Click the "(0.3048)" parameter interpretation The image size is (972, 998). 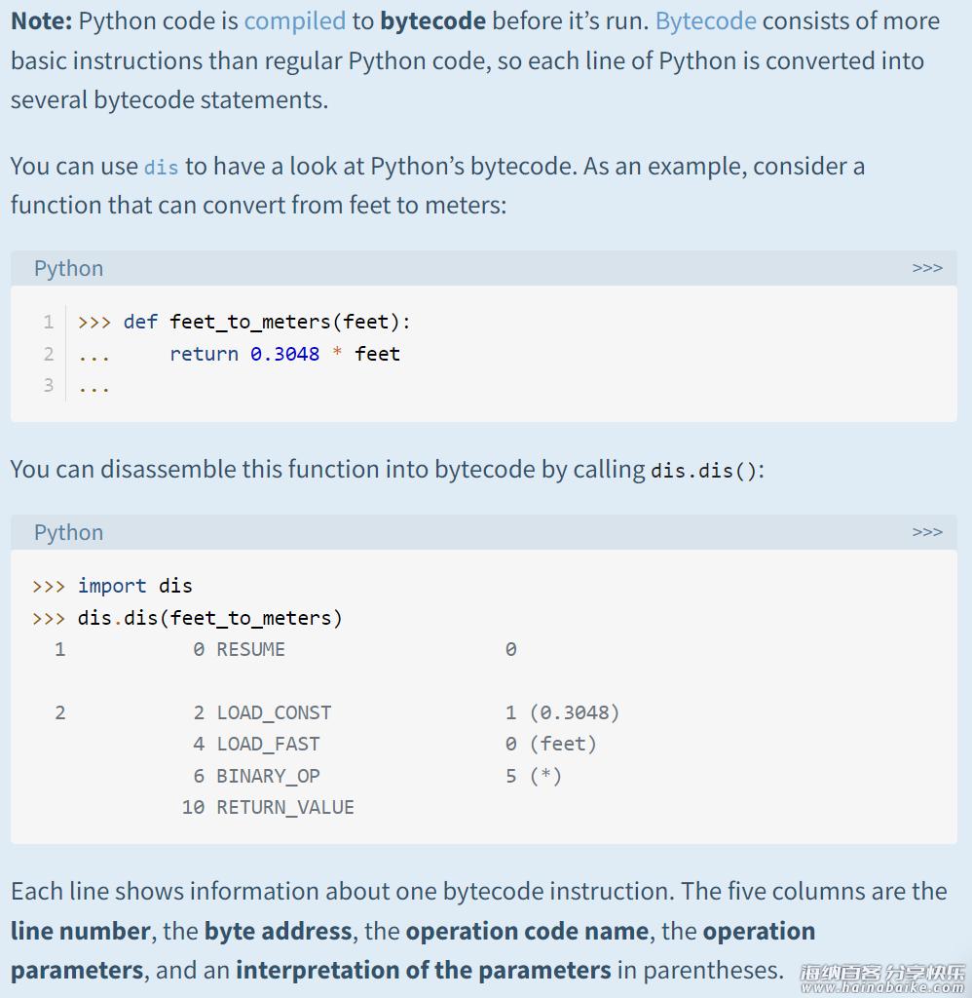575,712
